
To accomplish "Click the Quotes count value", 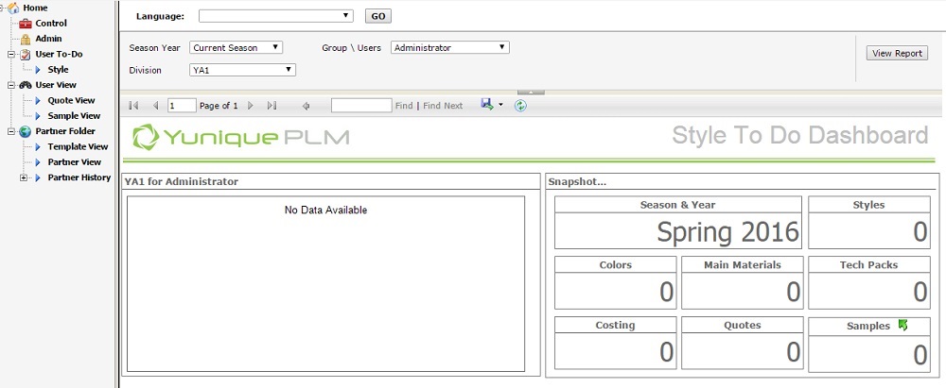I will tap(793, 352).
